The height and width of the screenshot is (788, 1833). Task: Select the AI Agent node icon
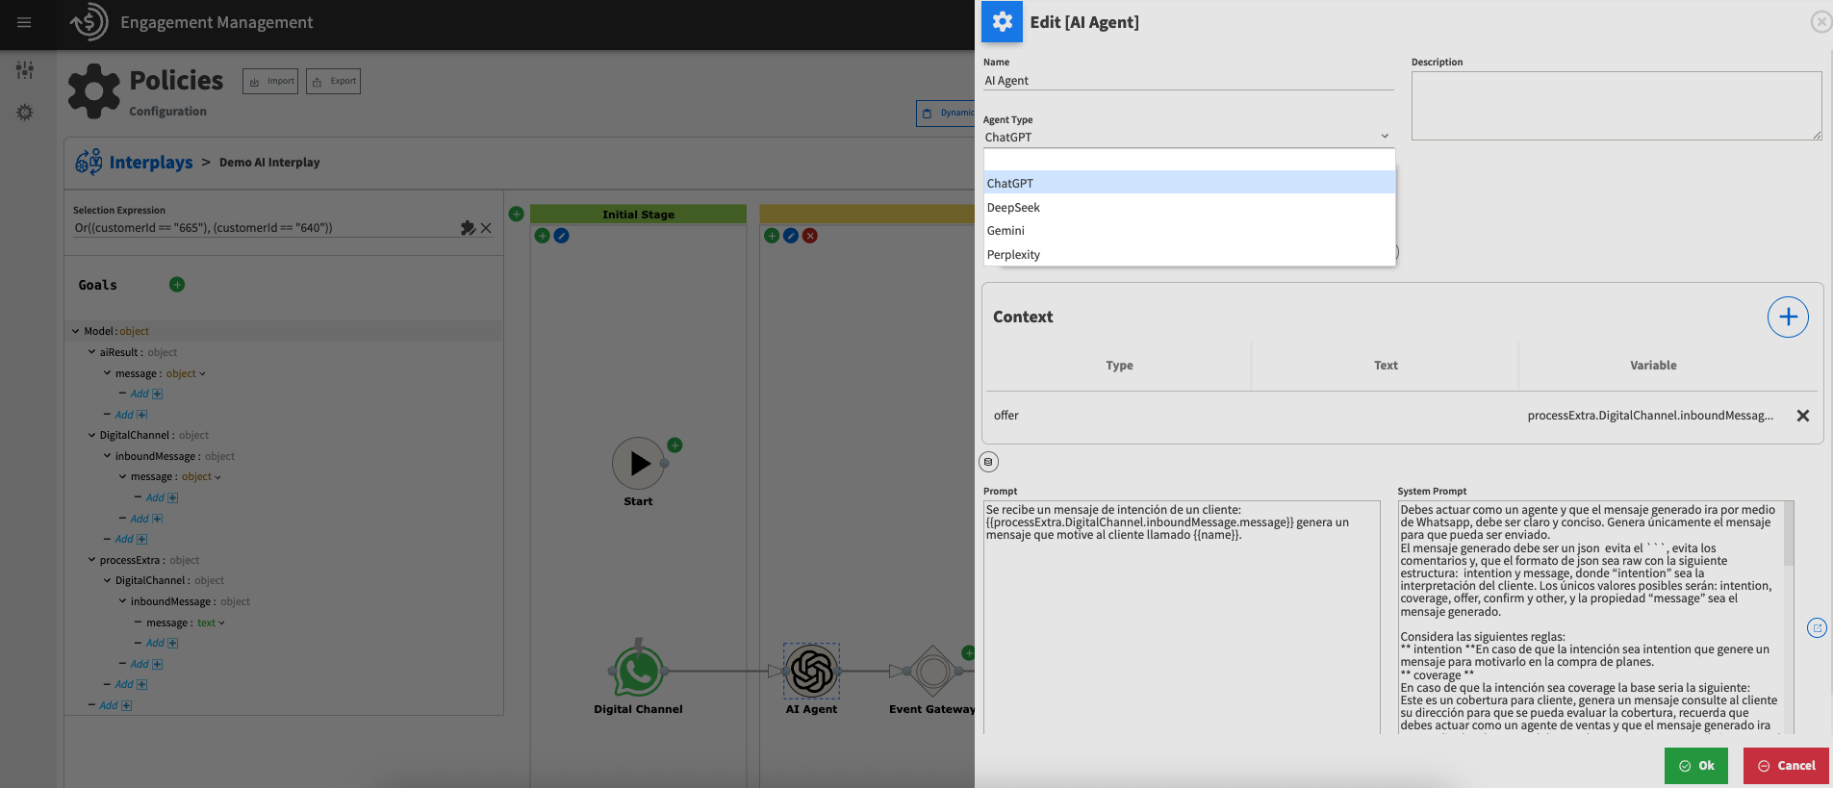811,671
